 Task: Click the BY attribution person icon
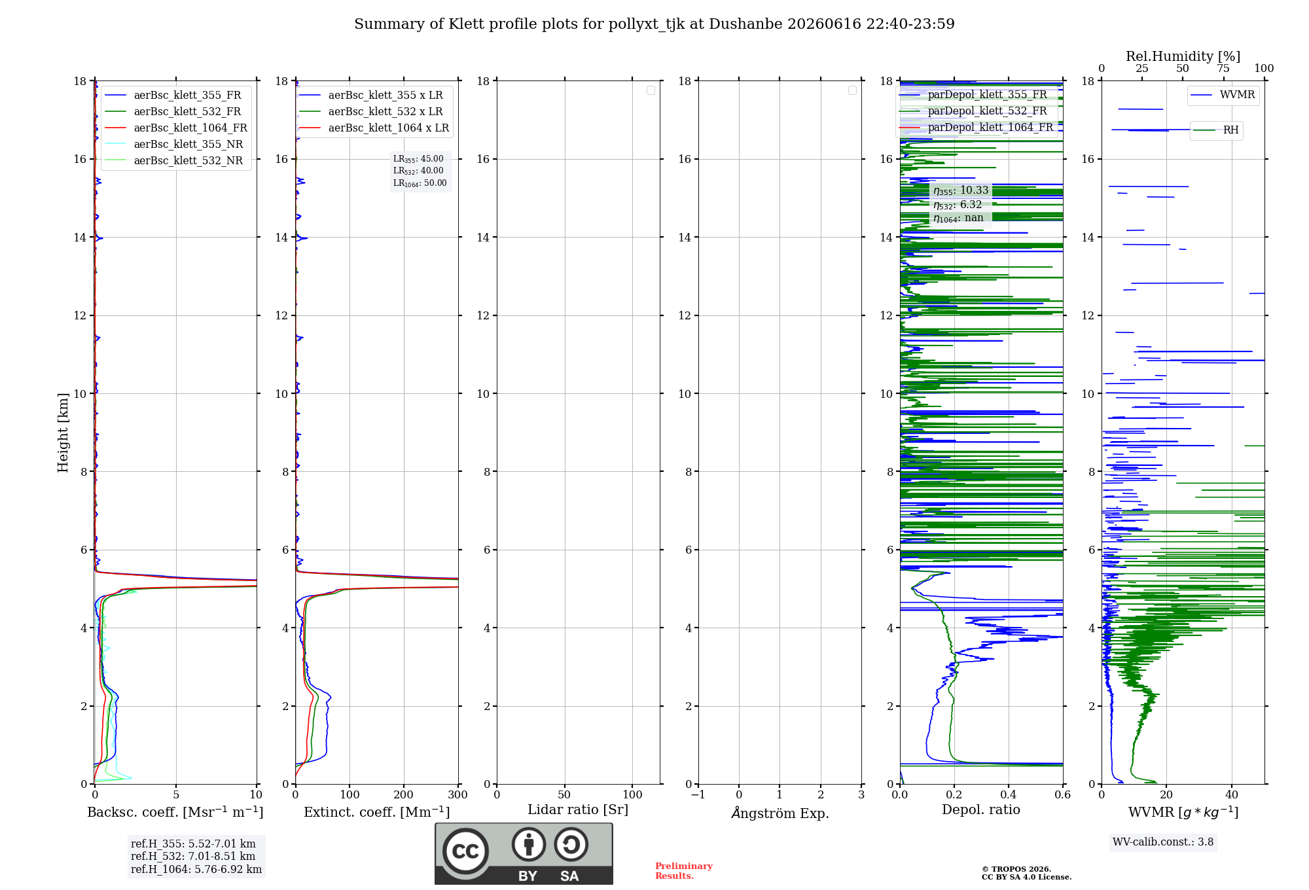[529, 845]
